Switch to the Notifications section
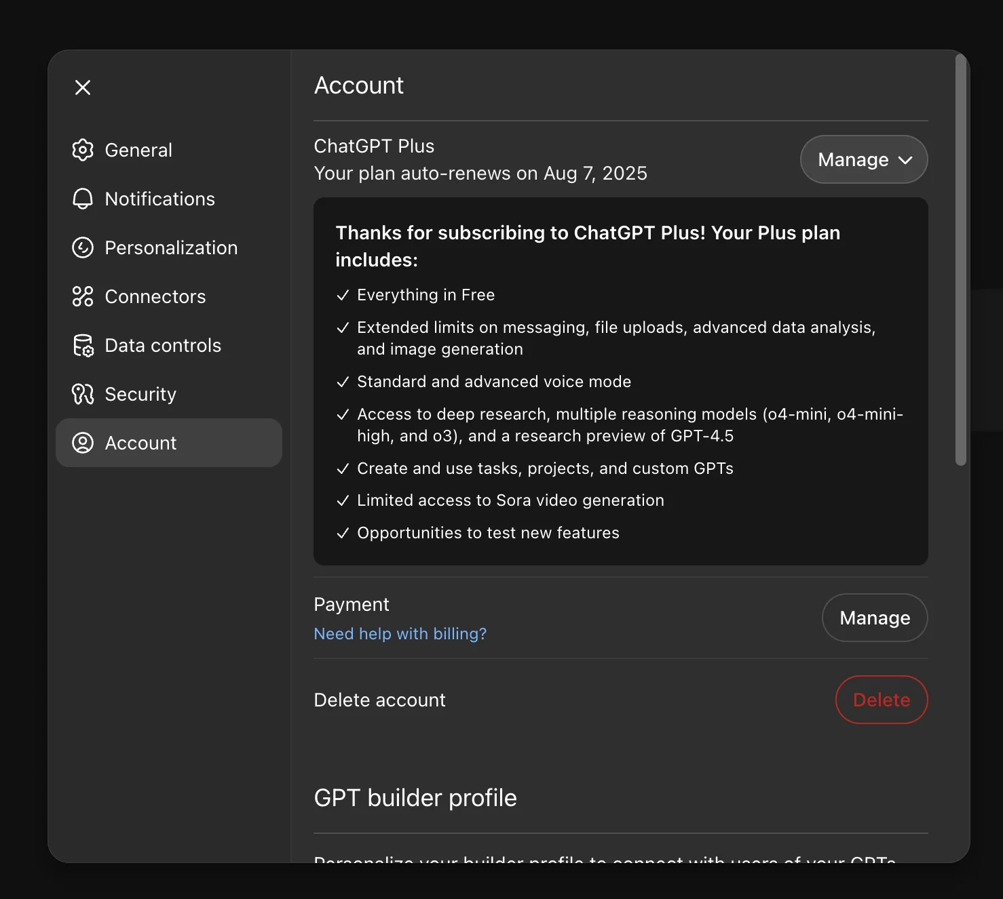 [159, 199]
